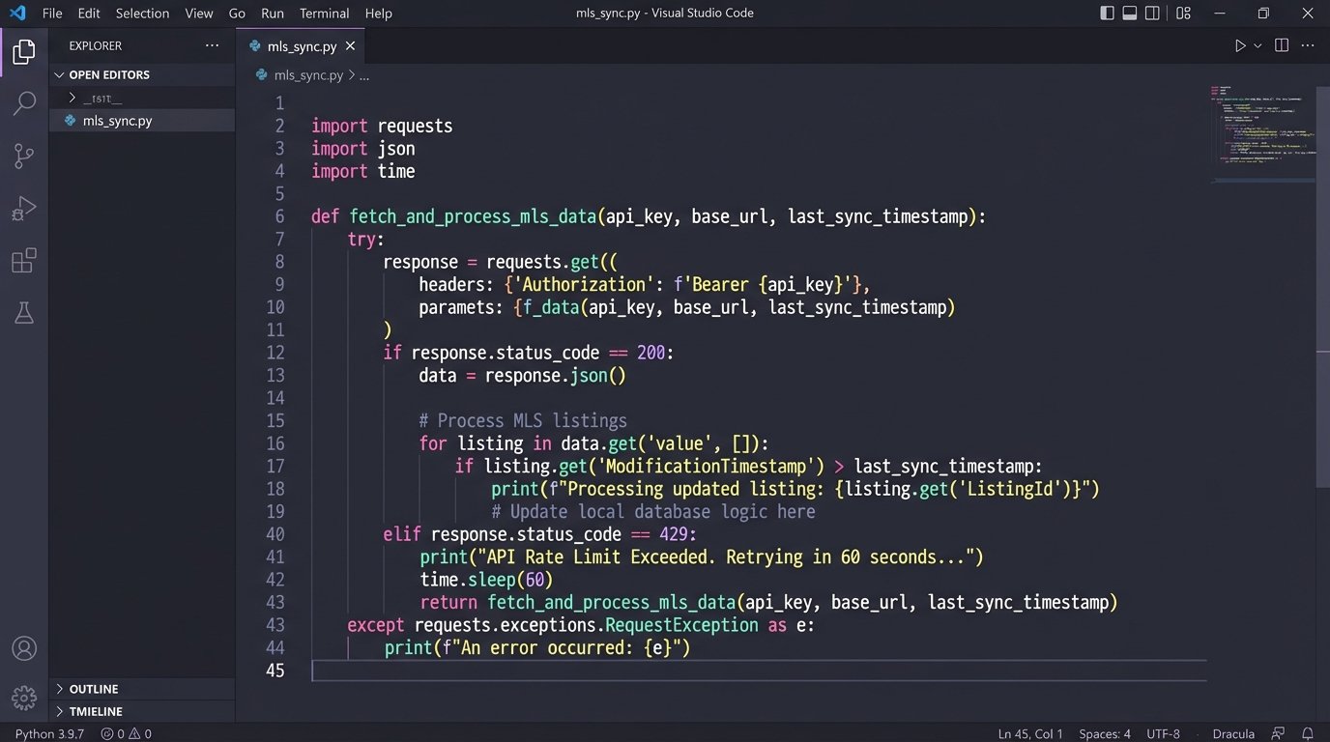Screen dimensions: 1330x742
Task: Open the Terminal menu
Action: [324, 14]
